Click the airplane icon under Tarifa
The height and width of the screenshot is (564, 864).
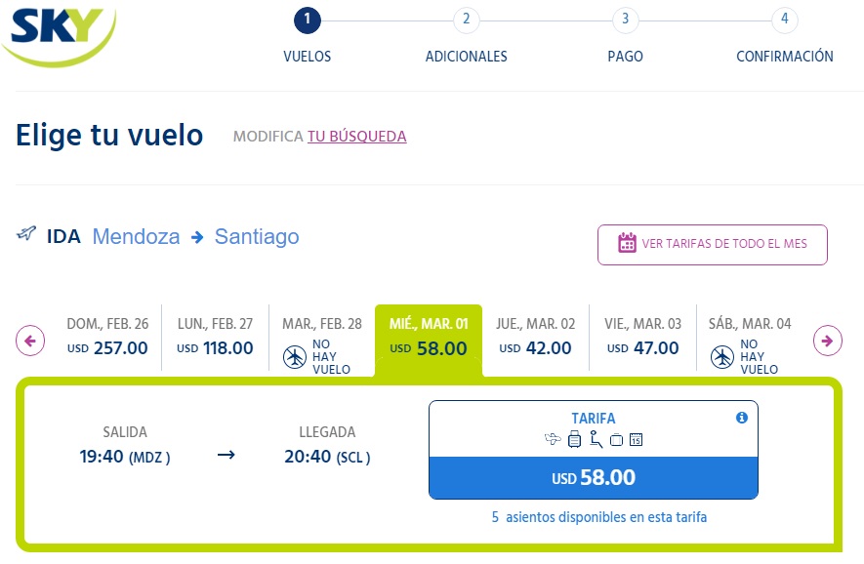click(554, 440)
